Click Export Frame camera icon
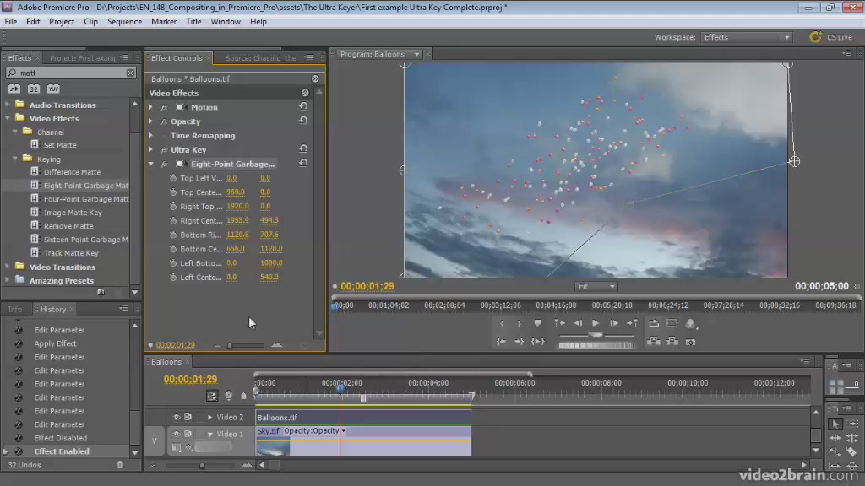This screenshot has height=486, width=865. 690,343
